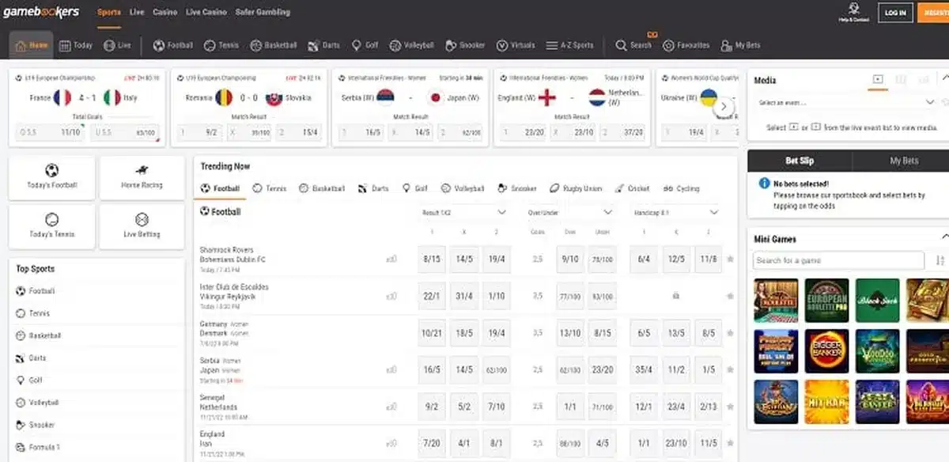Image resolution: width=949 pixels, height=462 pixels.
Task: Open the My Bets icon in navigation
Action: pyautogui.click(x=726, y=45)
